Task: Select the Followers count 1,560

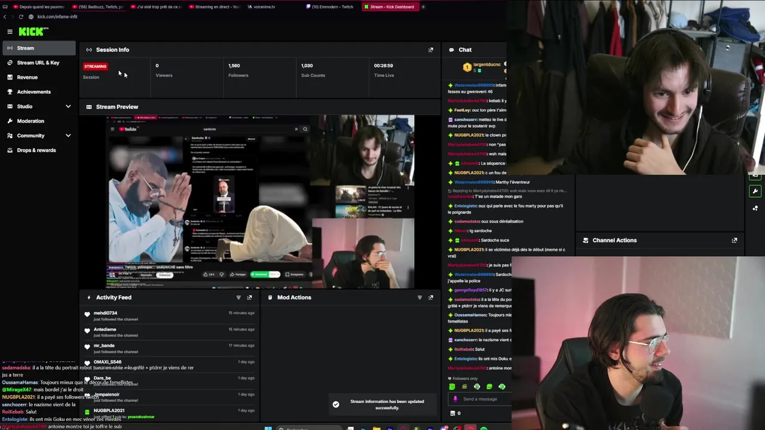Action: click(x=234, y=66)
